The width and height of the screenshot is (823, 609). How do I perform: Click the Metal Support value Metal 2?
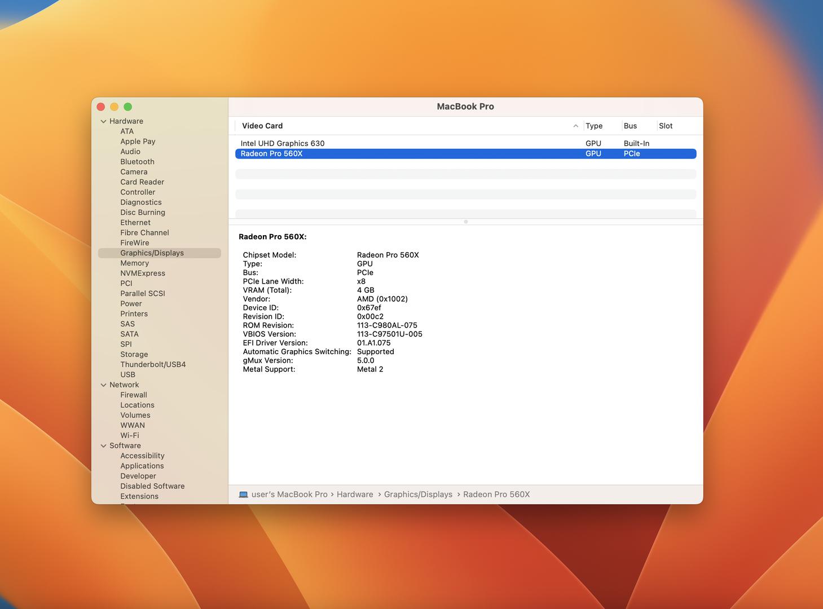tap(370, 369)
